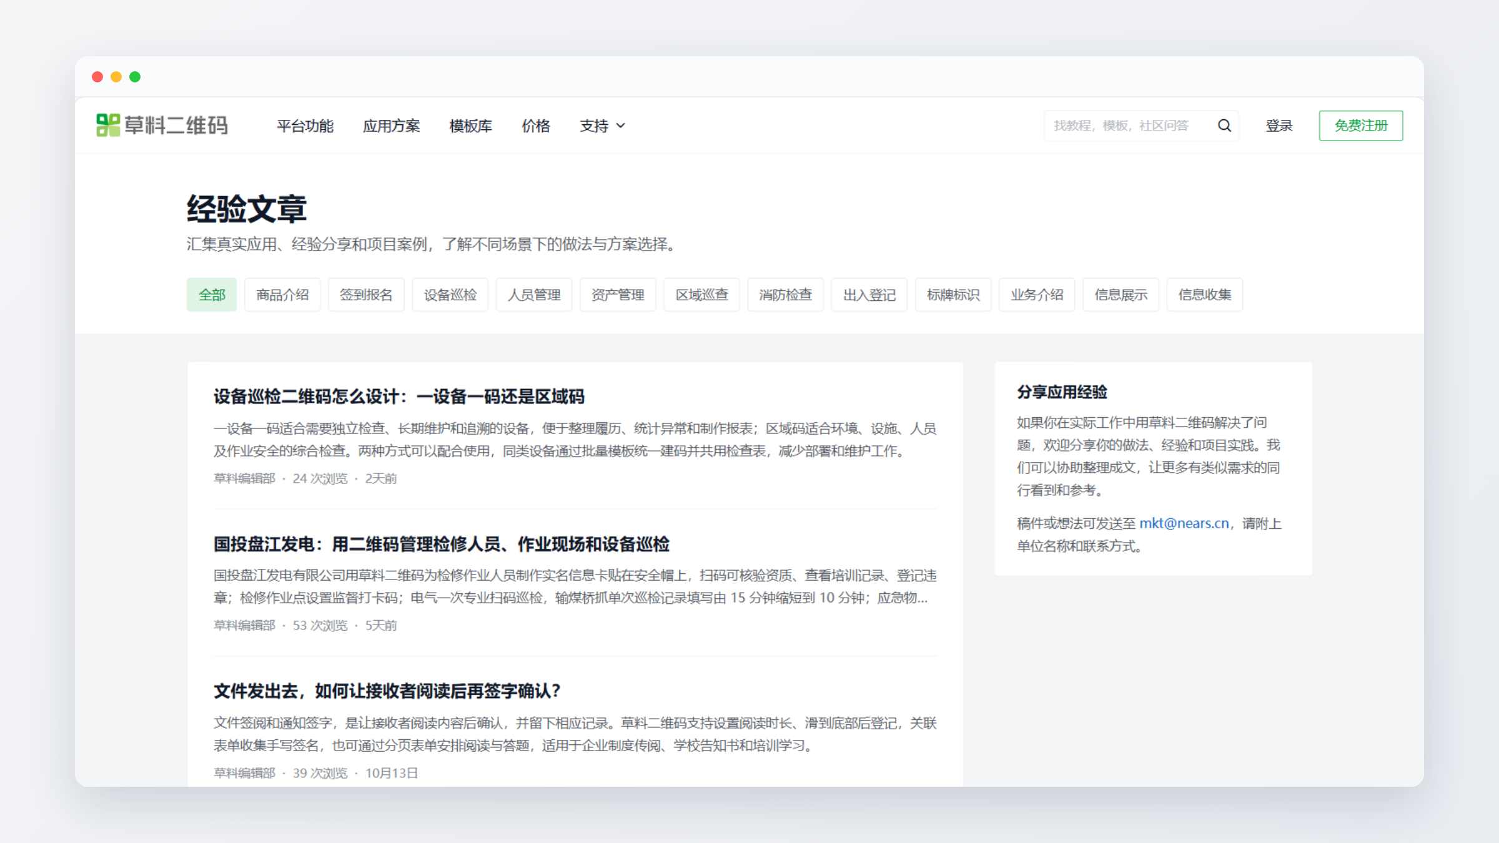The height and width of the screenshot is (843, 1499).
Task: Click the 登录 link
Action: [1279, 126]
